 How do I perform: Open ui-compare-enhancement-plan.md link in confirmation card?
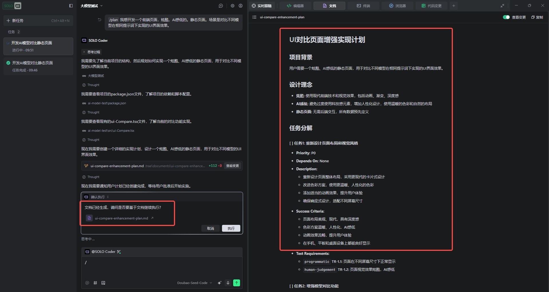[122, 218]
